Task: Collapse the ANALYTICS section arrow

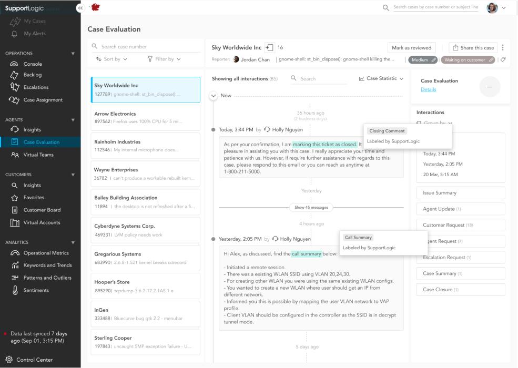Action: (x=73, y=242)
